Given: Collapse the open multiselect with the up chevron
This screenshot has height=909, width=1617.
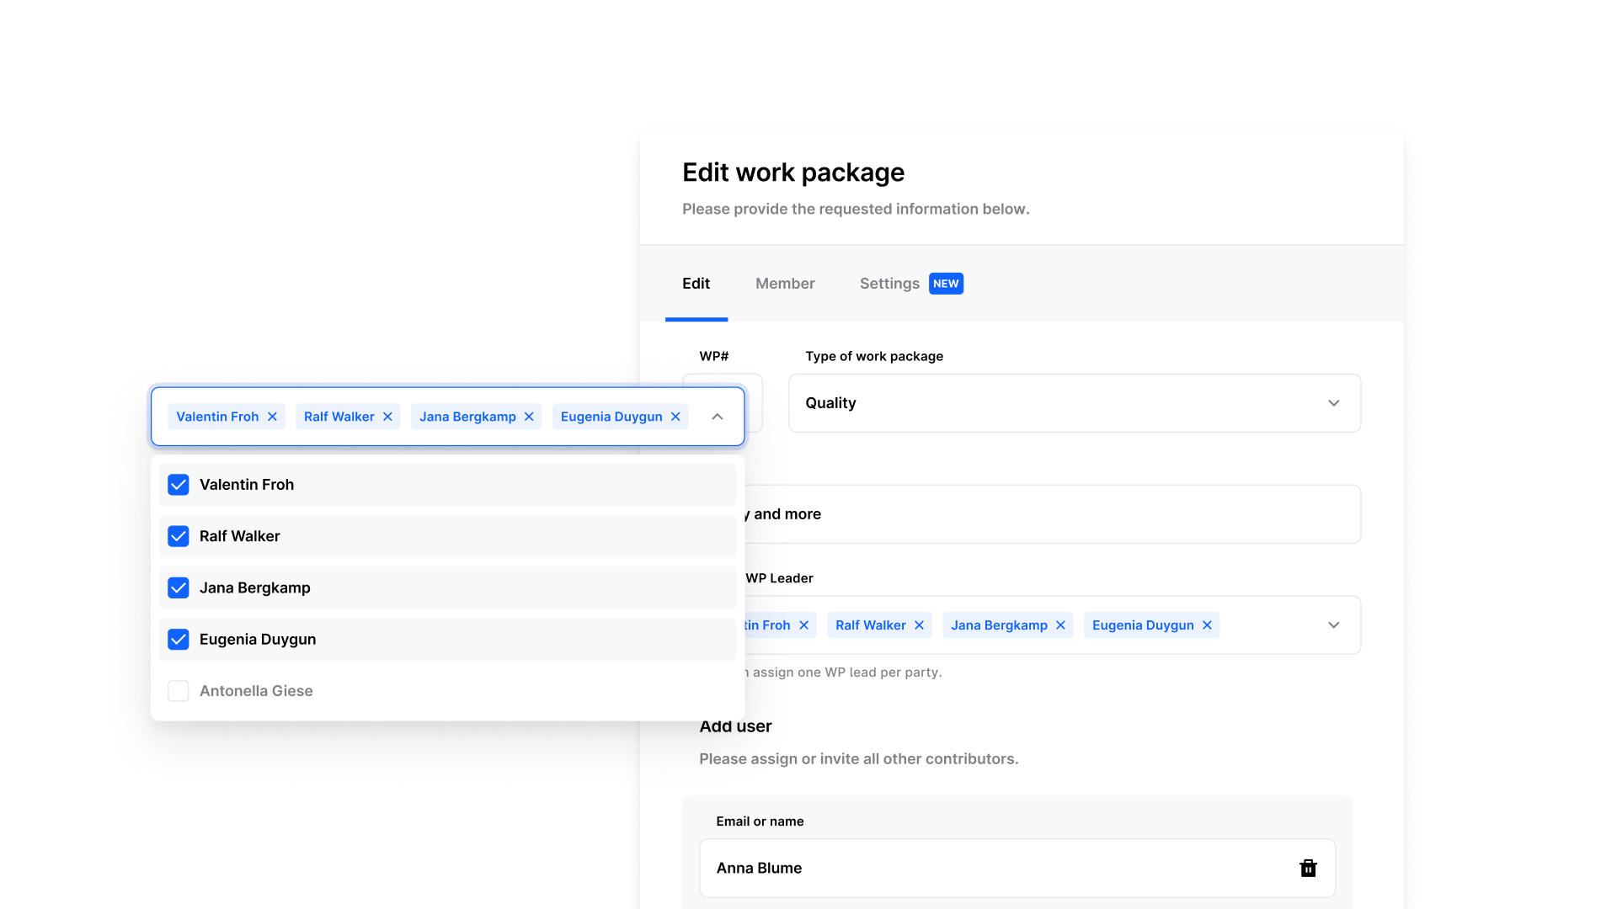Looking at the screenshot, I should 718,417.
